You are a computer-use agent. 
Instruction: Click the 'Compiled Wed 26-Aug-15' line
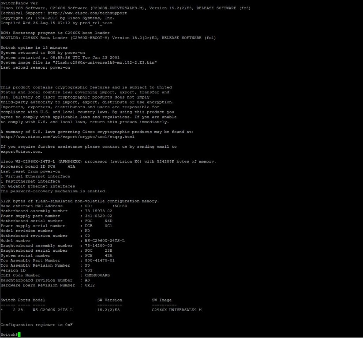56,23
